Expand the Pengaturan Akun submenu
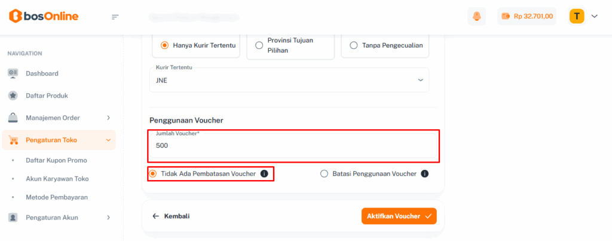 108,218
